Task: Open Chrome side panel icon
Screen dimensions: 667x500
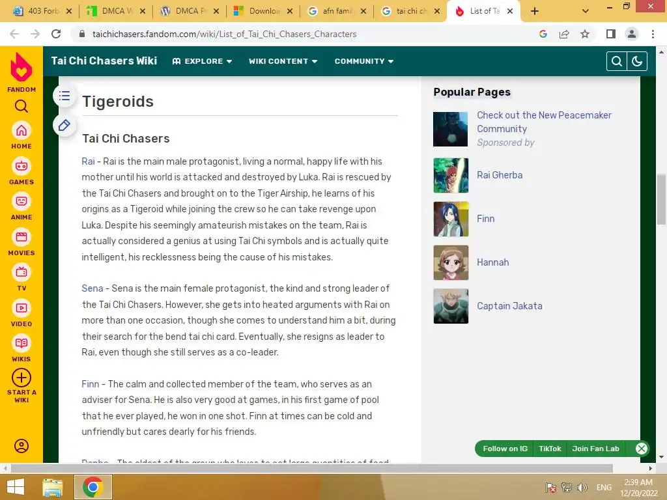Action: 611,34
